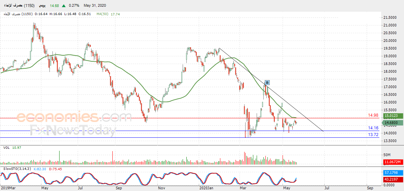Screen dimensions: 404x191
Task: Click the Nov time axis label
Action: click(x=161, y=188)
